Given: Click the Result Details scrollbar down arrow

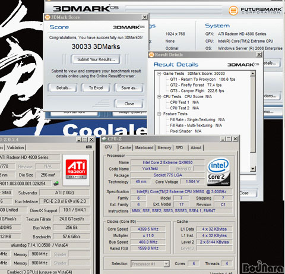Looking at the screenshot, I should click(253, 169).
